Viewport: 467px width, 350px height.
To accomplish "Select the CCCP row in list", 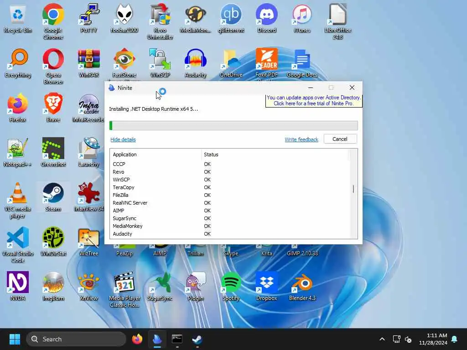I will point(229,164).
